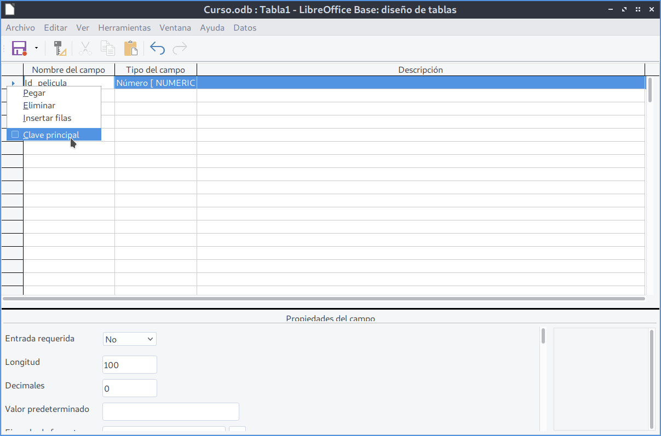This screenshot has width=661, height=436.
Task: Undo the last action with the Undo arrow
Action: (x=157, y=48)
